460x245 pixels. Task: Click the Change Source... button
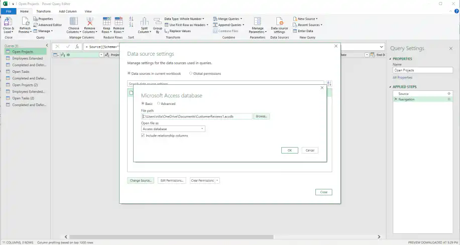pos(141,180)
